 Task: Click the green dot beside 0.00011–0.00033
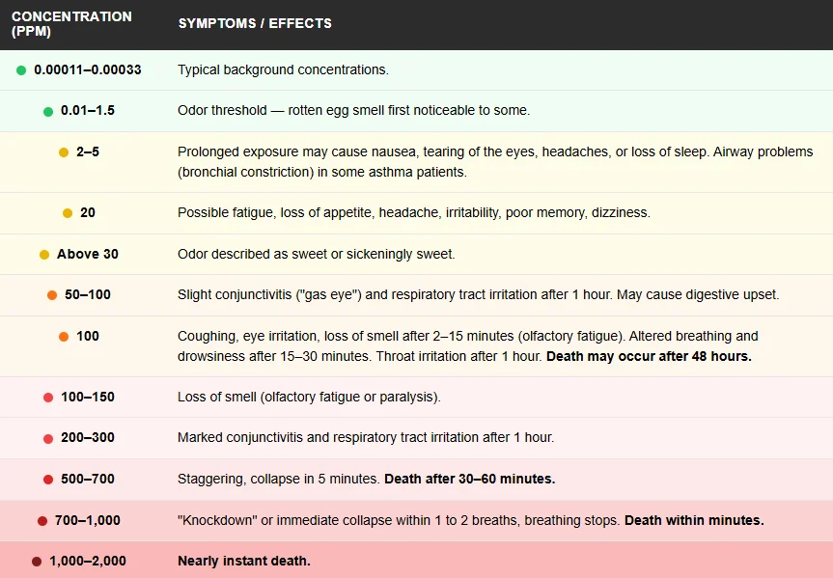pyautogui.click(x=21, y=70)
